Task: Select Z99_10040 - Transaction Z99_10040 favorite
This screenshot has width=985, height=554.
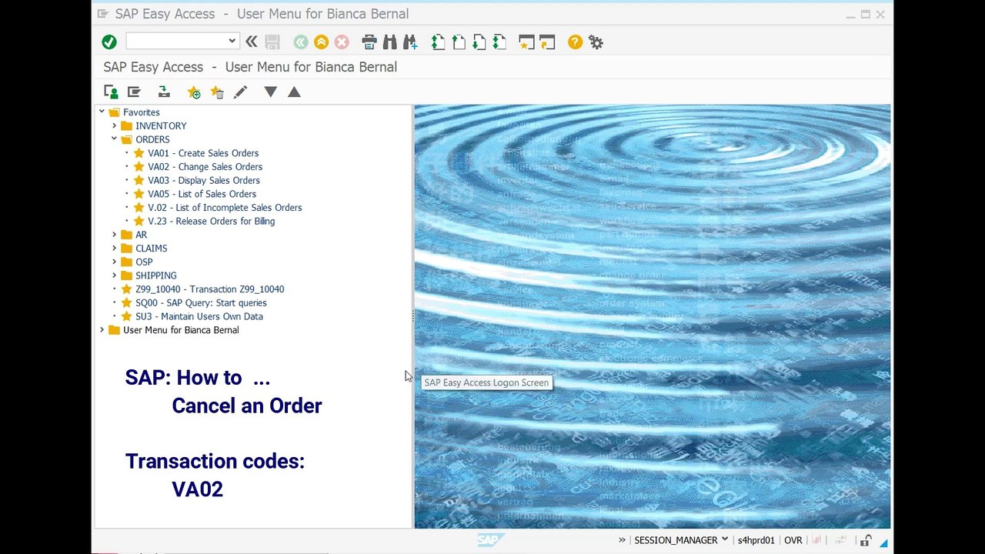Action: [x=209, y=289]
